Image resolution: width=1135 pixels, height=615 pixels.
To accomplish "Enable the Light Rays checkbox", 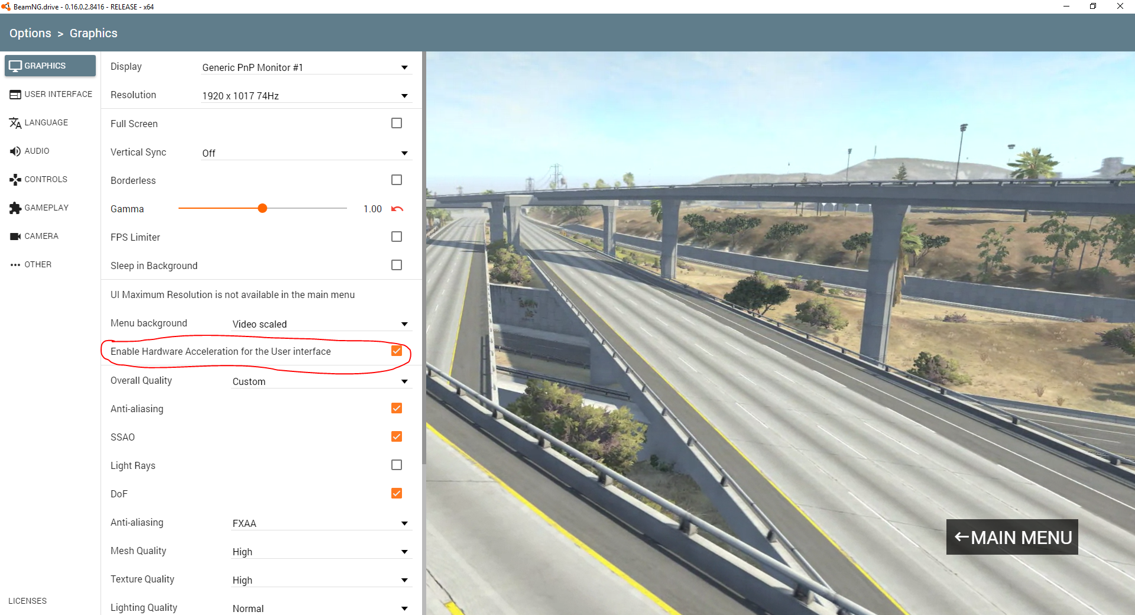I will (397, 465).
